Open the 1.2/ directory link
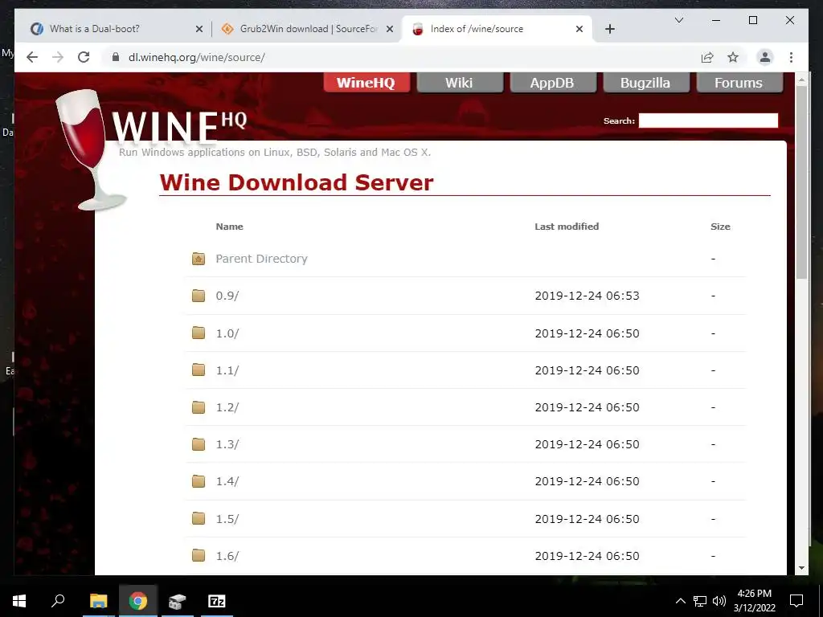This screenshot has height=617, width=823. (227, 407)
